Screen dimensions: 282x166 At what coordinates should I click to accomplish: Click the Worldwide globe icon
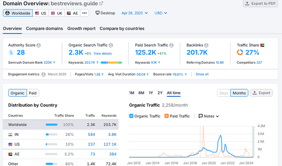pyautogui.click(x=7, y=13)
